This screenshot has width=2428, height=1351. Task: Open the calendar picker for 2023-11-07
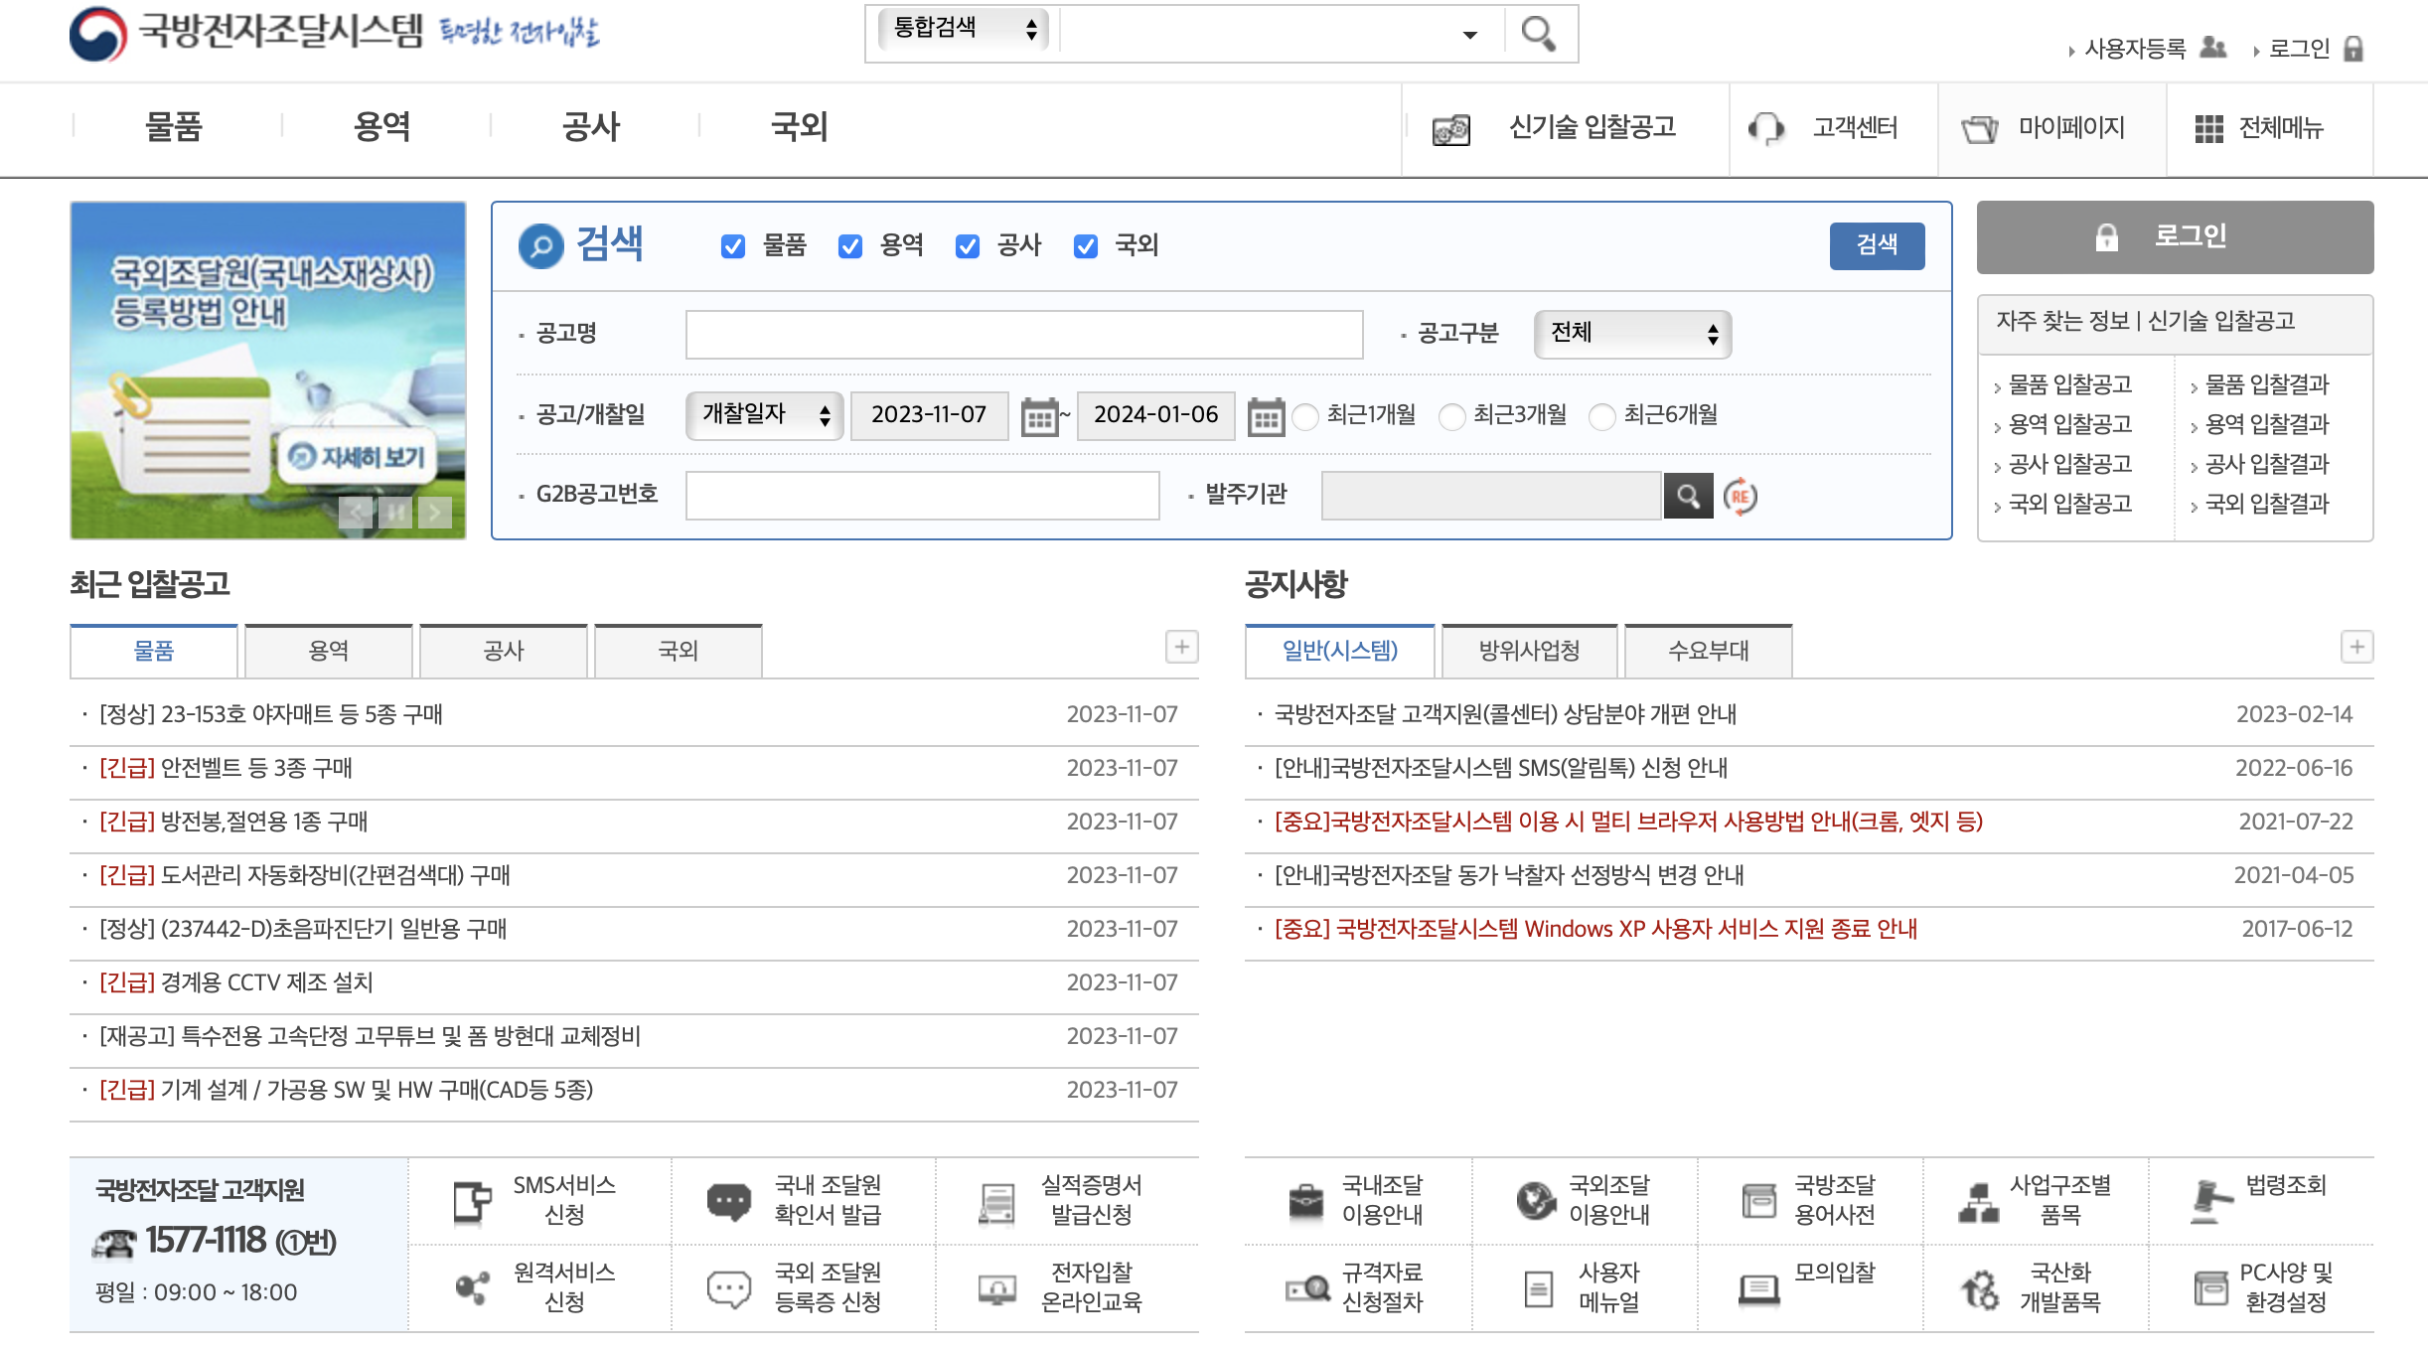coord(1041,416)
